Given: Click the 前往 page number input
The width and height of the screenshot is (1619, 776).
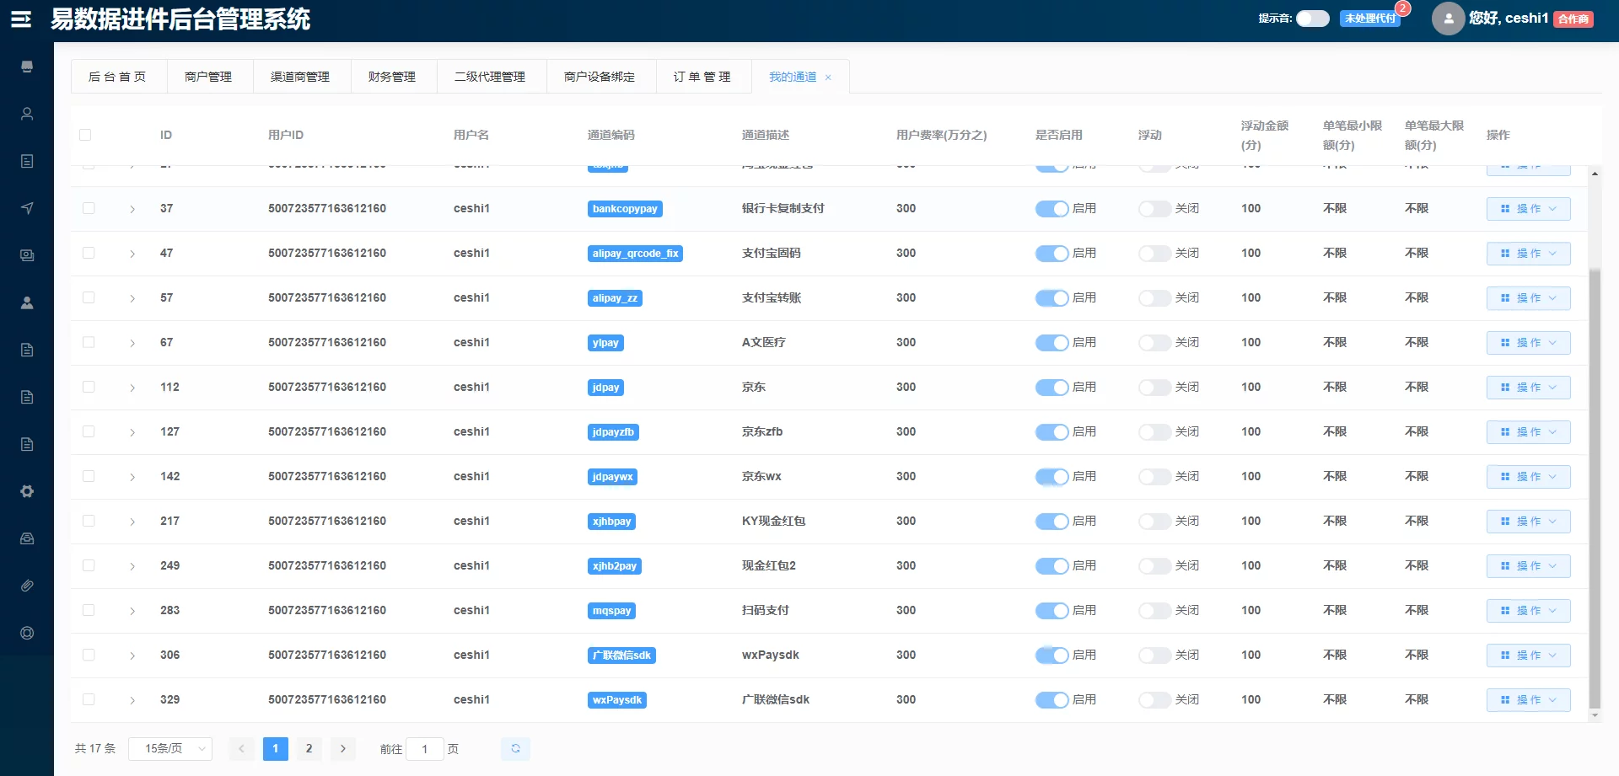Looking at the screenshot, I should (425, 748).
